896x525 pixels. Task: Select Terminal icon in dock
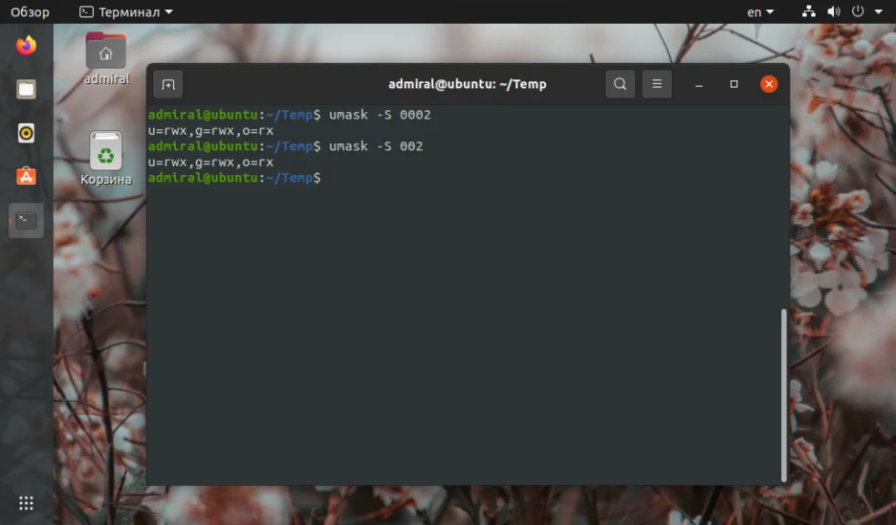coord(26,220)
